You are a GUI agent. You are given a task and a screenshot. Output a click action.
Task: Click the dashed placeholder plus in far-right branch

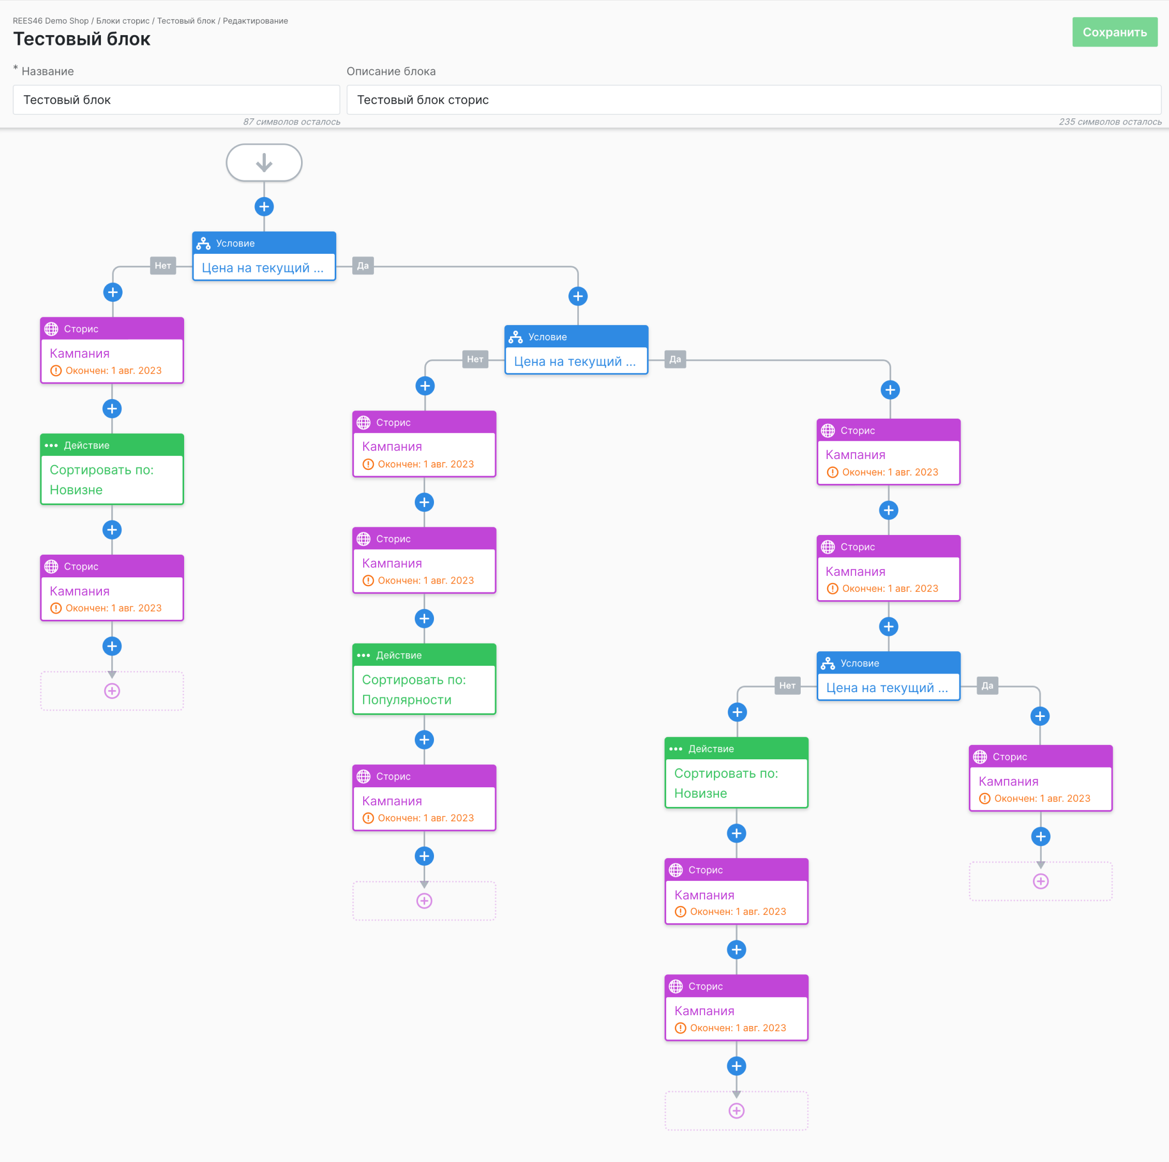[x=1040, y=881]
